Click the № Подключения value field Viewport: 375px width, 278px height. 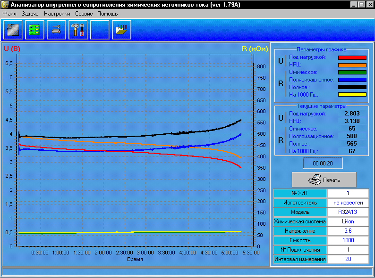coord(348,250)
